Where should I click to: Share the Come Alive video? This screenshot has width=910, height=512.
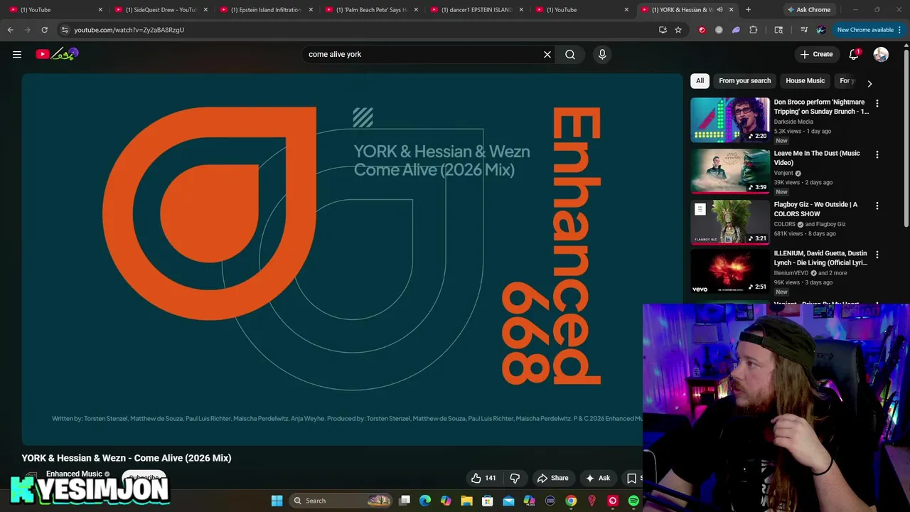(553, 478)
